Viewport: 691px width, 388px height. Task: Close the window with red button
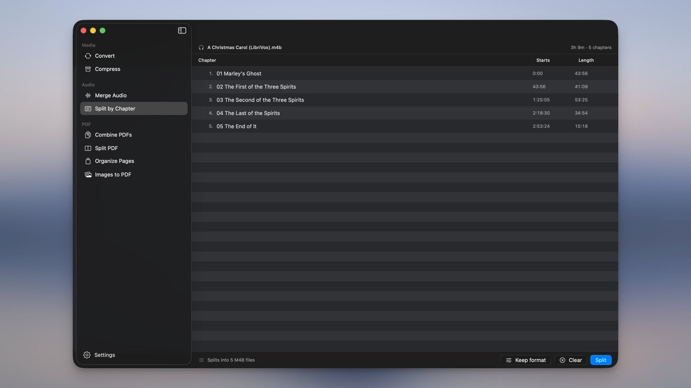(83, 30)
